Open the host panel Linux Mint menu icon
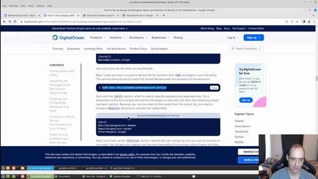Viewport: 318px width, 179px height. pos(3,177)
